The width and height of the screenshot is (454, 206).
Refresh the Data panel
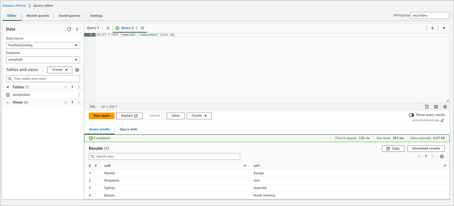[69, 29]
